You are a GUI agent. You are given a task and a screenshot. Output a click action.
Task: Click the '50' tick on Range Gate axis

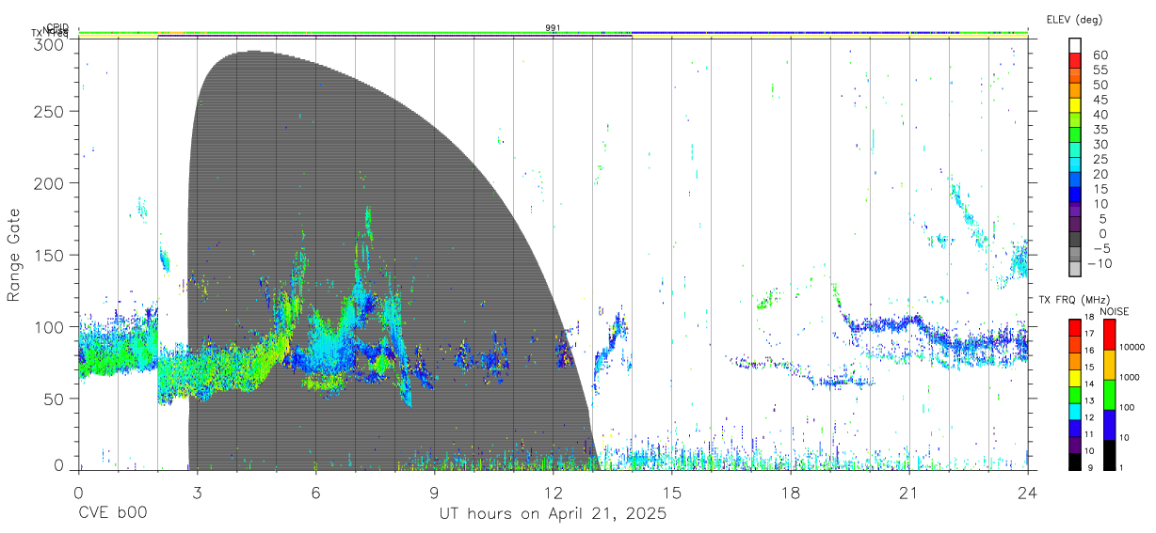(53, 399)
